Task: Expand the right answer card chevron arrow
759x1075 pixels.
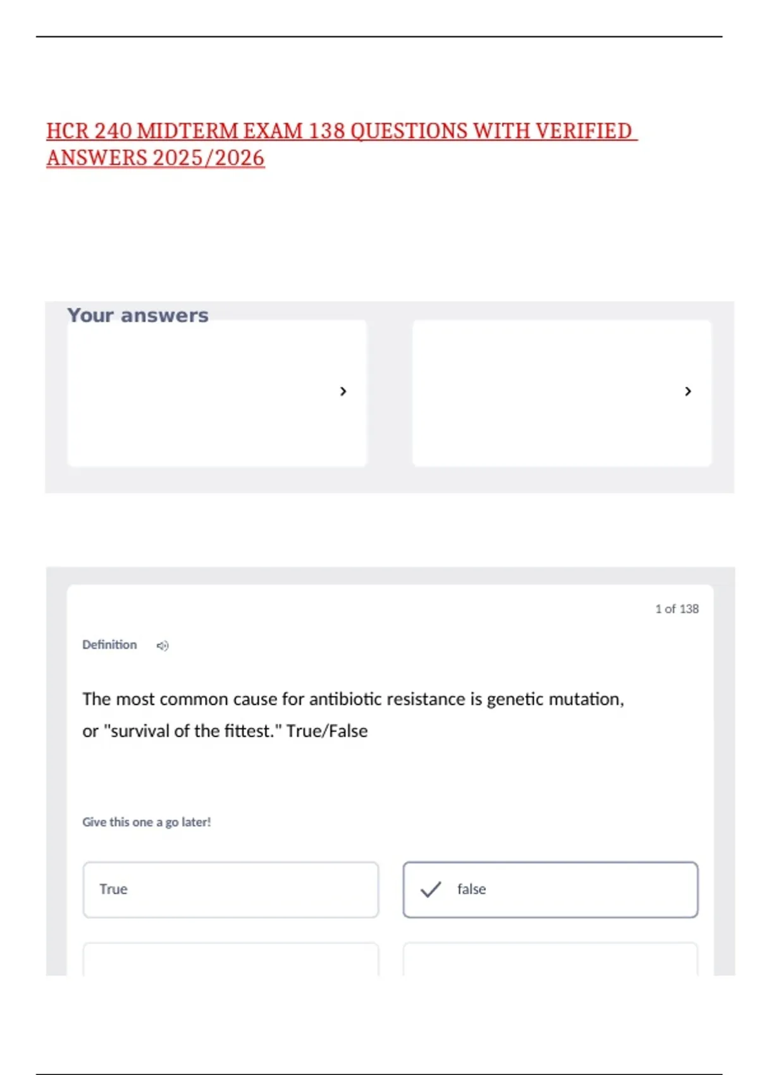Action: 688,391
